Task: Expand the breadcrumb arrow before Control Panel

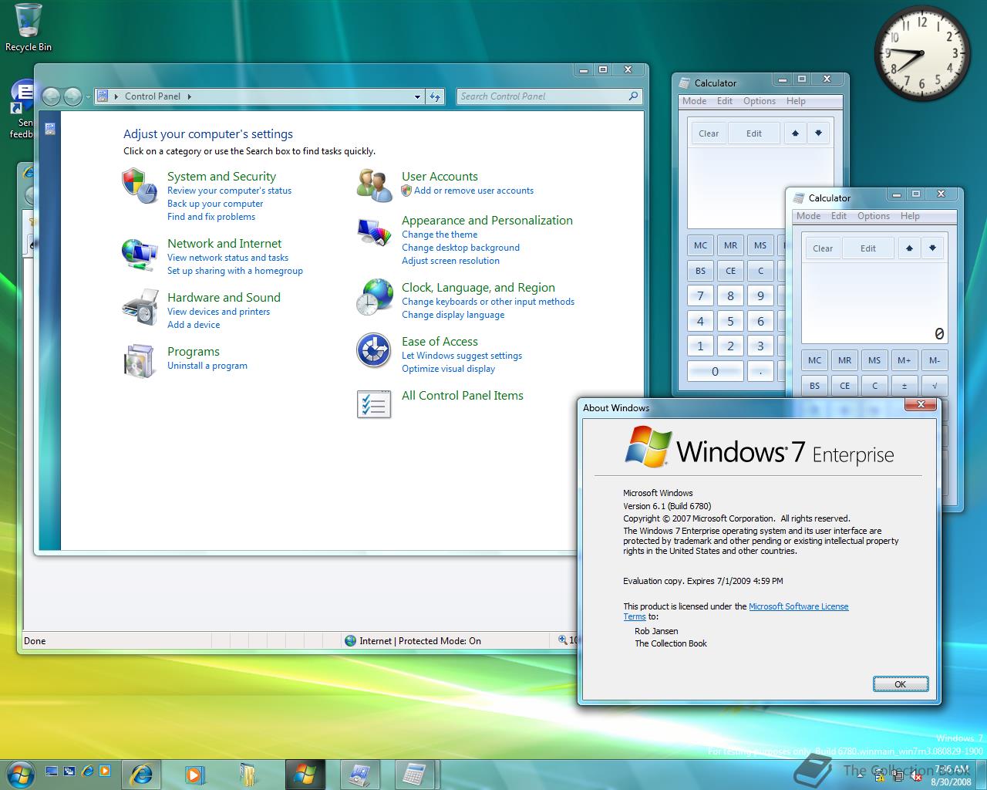Action: tap(116, 96)
